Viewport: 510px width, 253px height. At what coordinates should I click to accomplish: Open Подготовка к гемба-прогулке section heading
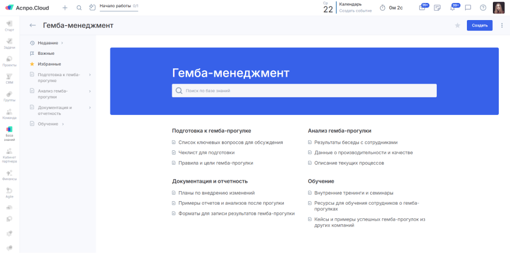211,130
